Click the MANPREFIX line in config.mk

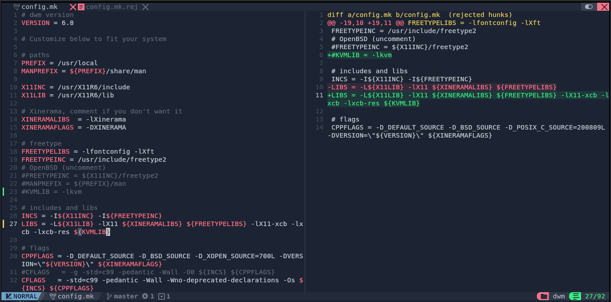[x=84, y=71]
